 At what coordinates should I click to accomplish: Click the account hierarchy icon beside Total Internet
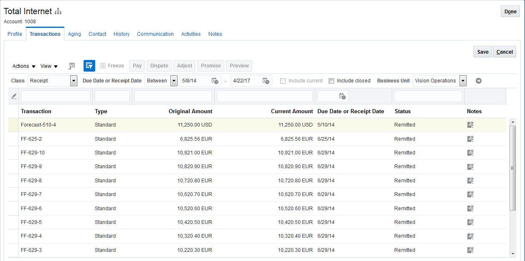[58, 12]
